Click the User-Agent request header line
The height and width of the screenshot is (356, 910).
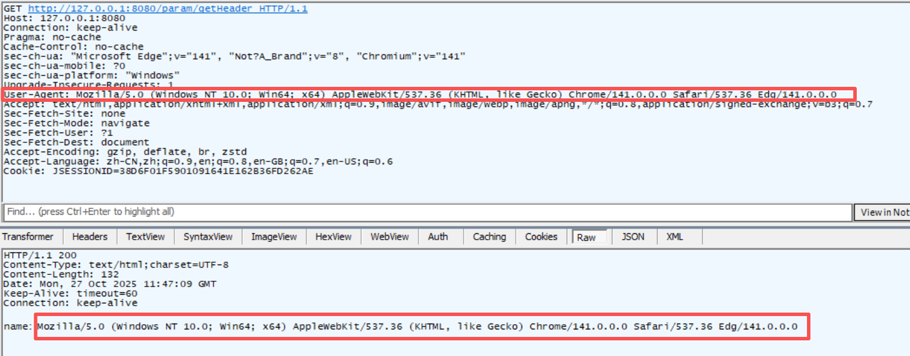(420, 94)
